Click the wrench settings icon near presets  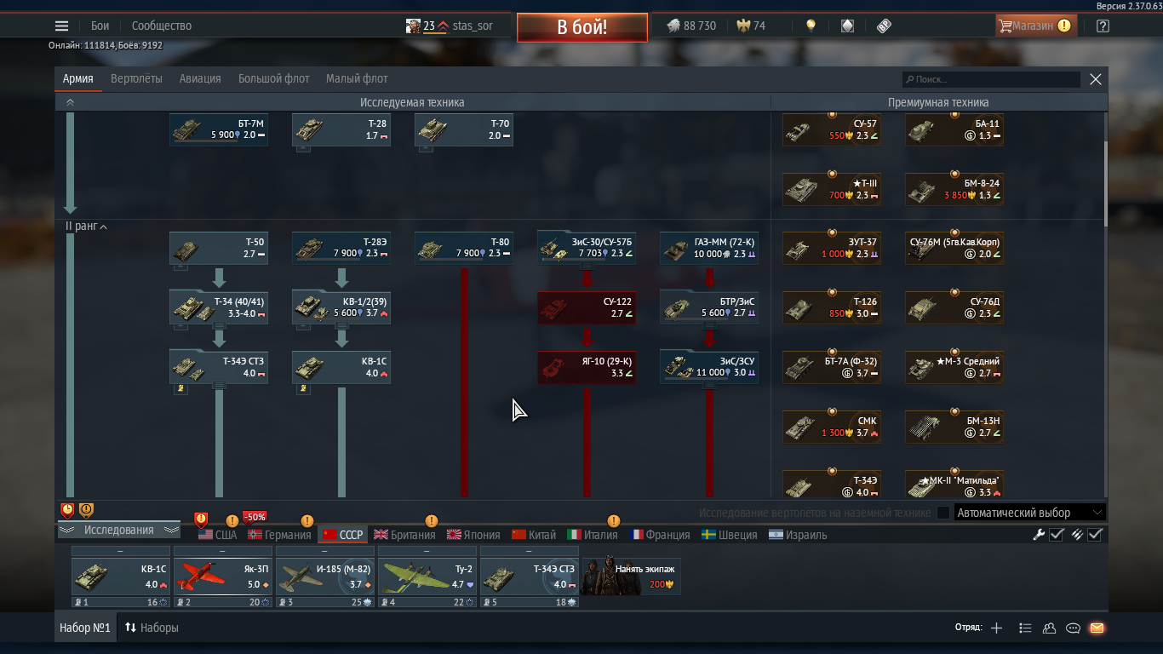[1039, 535]
